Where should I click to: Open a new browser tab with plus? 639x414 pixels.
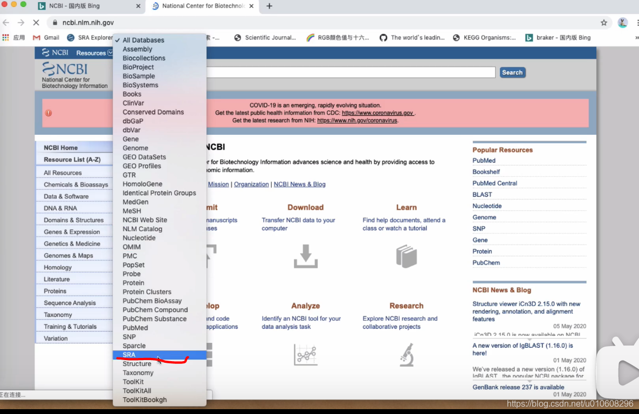(270, 6)
